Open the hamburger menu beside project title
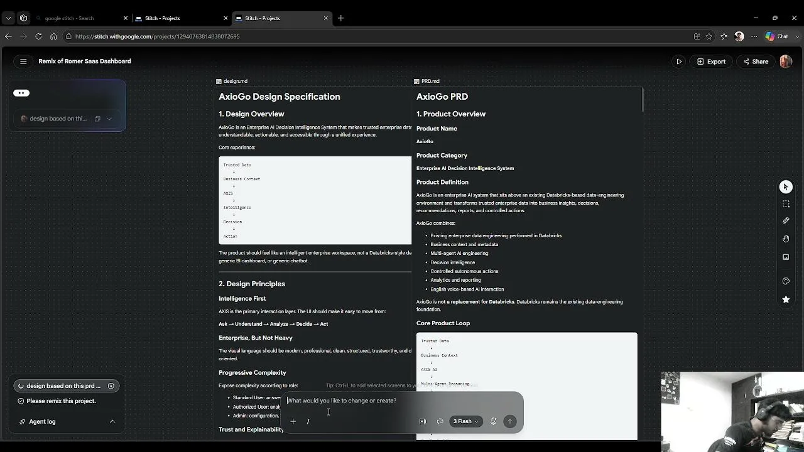Viewport: 804px width, 452px height. 23,62
